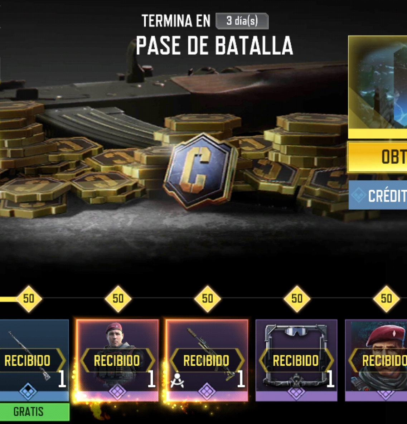
Task: Click the 3 día(s) countdown badge
Action: [242, 21]
